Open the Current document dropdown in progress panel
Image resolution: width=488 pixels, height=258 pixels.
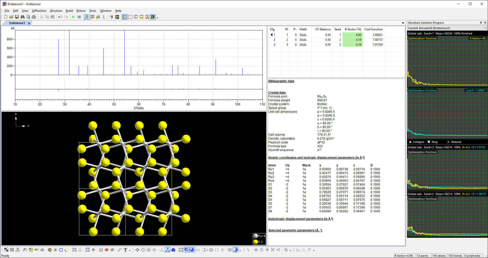[x=485, y=28]
